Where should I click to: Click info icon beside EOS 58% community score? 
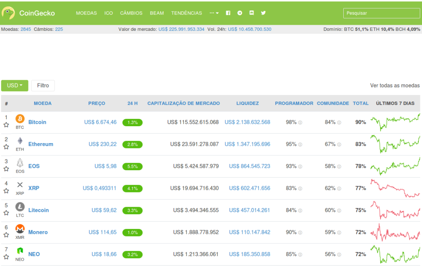339,167
